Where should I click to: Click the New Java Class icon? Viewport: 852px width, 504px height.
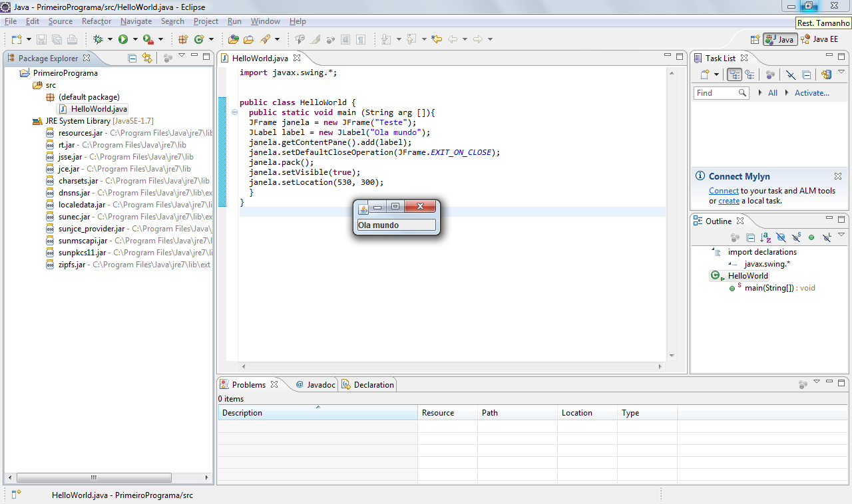point(199,39)
